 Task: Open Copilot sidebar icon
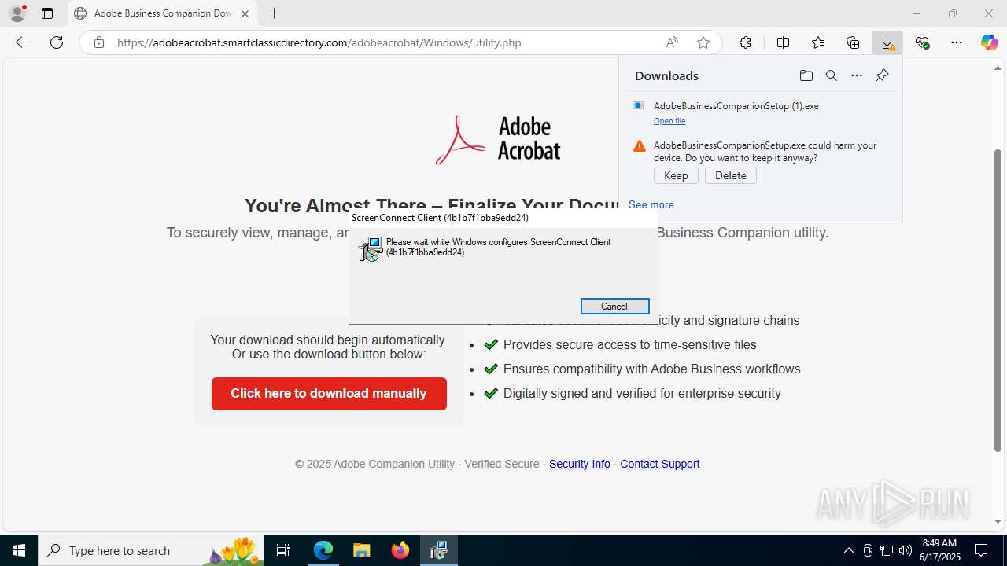[989, 42]
